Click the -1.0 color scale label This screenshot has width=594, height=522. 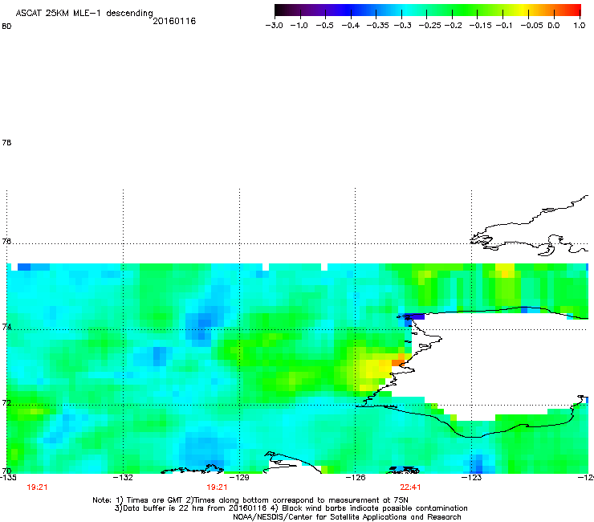point(299,26)
